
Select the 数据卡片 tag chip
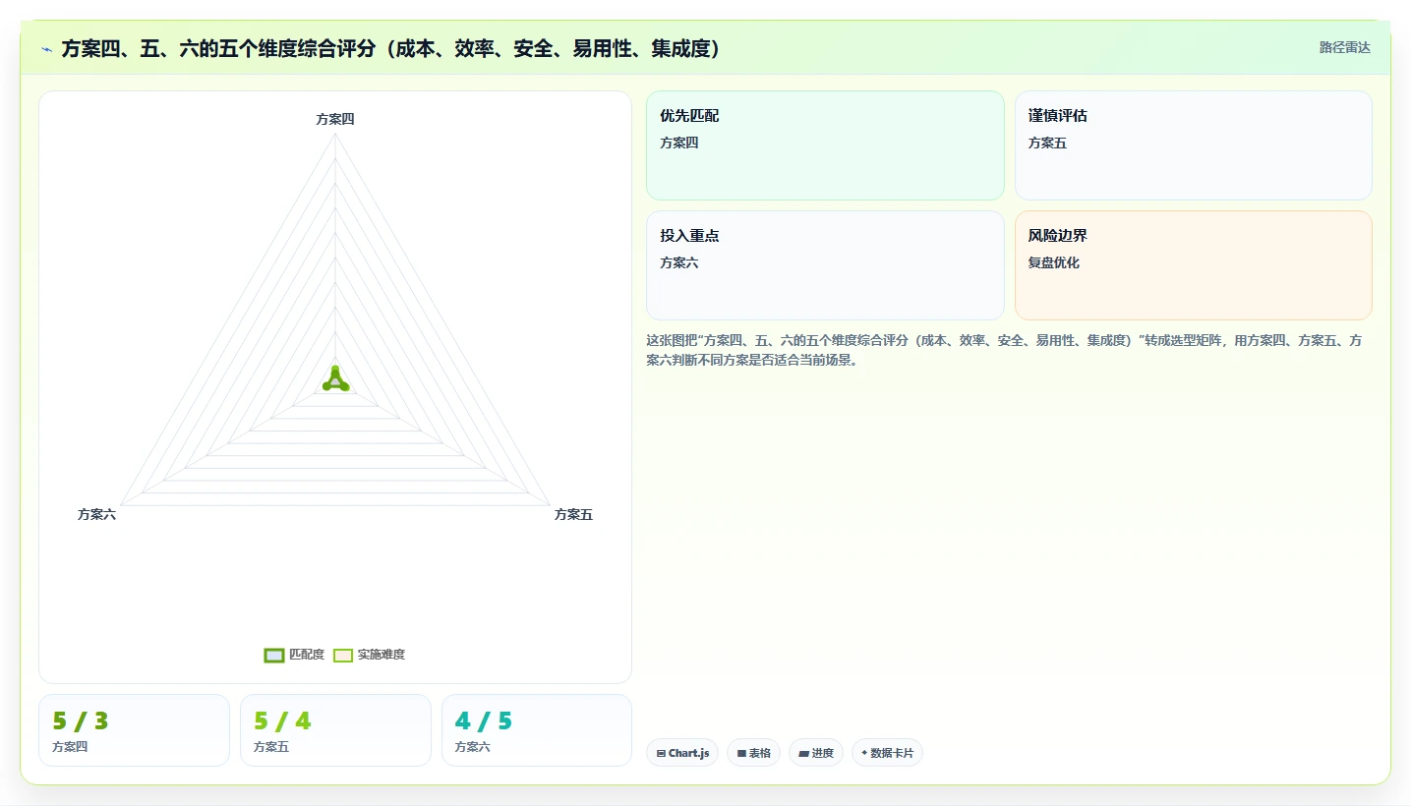(x=887, y=753)
